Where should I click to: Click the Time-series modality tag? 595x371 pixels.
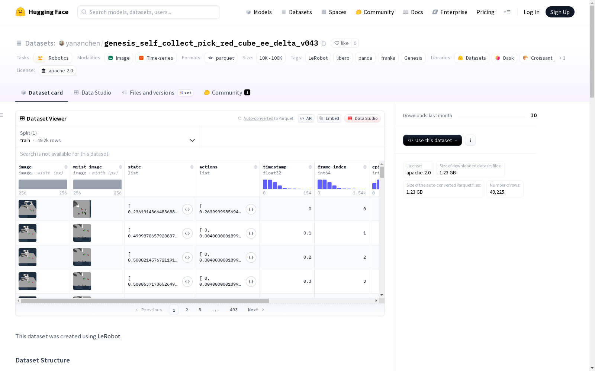pos(156,58)
